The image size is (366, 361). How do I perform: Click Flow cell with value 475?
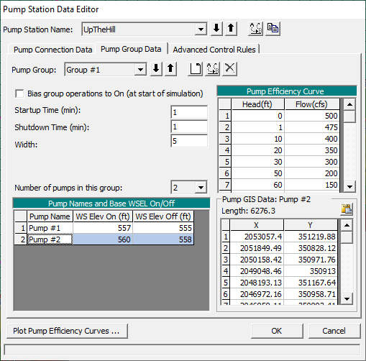point(312,127)
